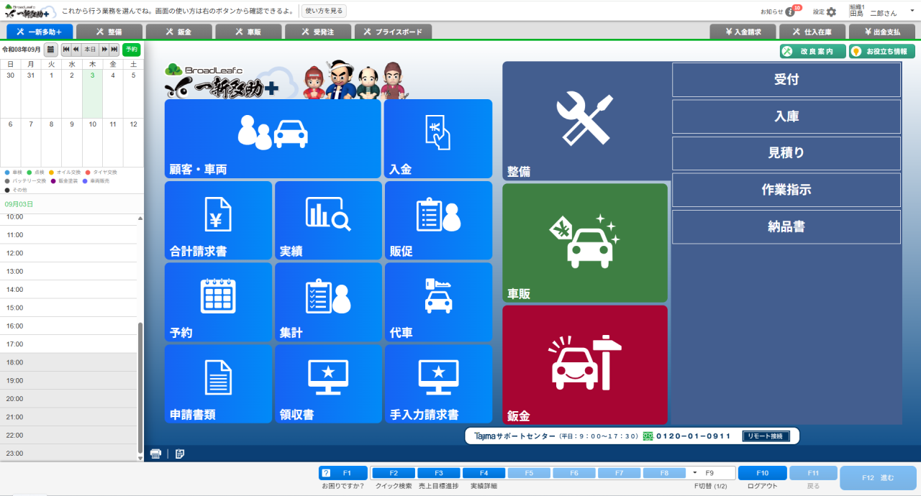Open the 予約 reservation calendar tile

pos(219,302)
